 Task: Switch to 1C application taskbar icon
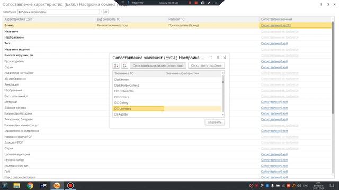[57, 185]
